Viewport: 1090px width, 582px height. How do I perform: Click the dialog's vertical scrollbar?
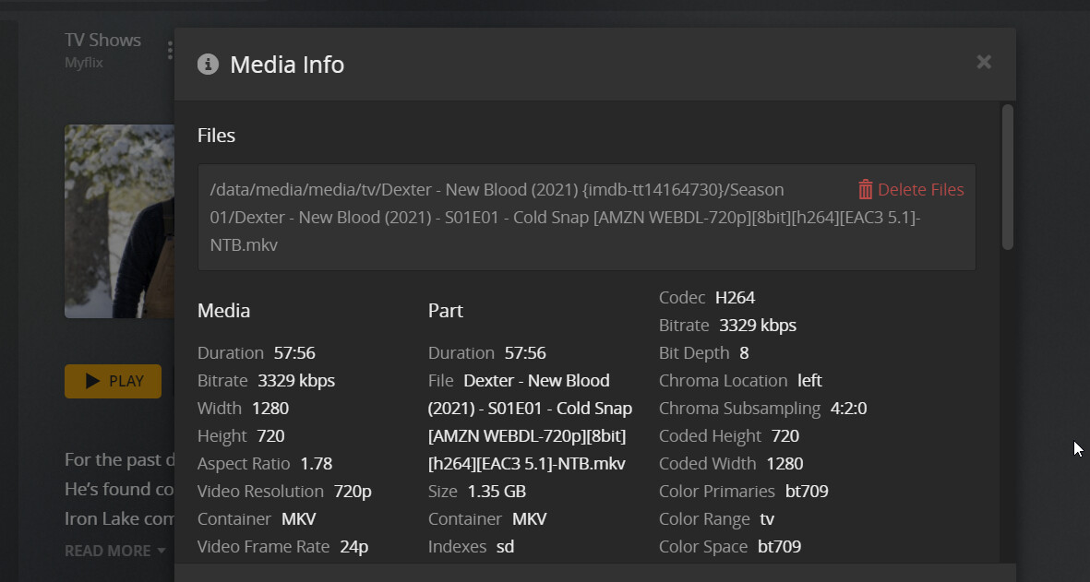click(1007, 177)
